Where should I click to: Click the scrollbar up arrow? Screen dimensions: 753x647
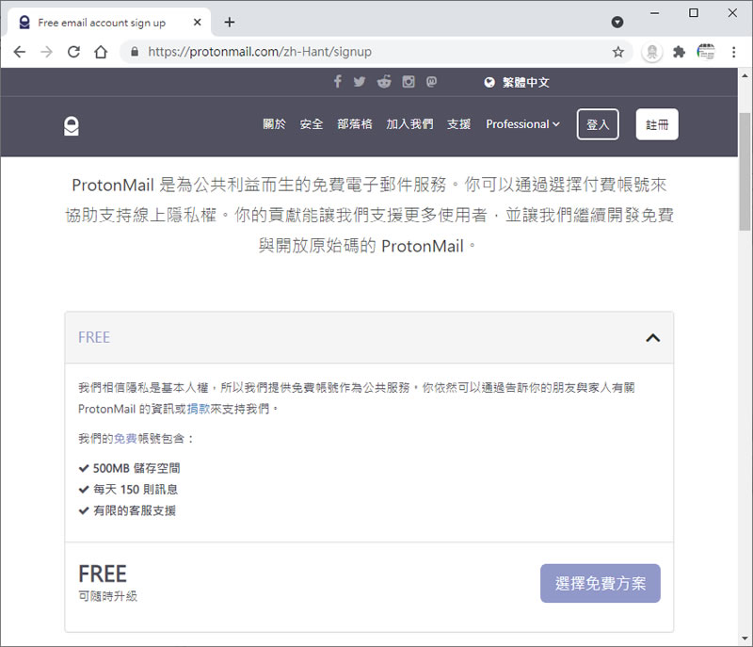tap(745, 76)
